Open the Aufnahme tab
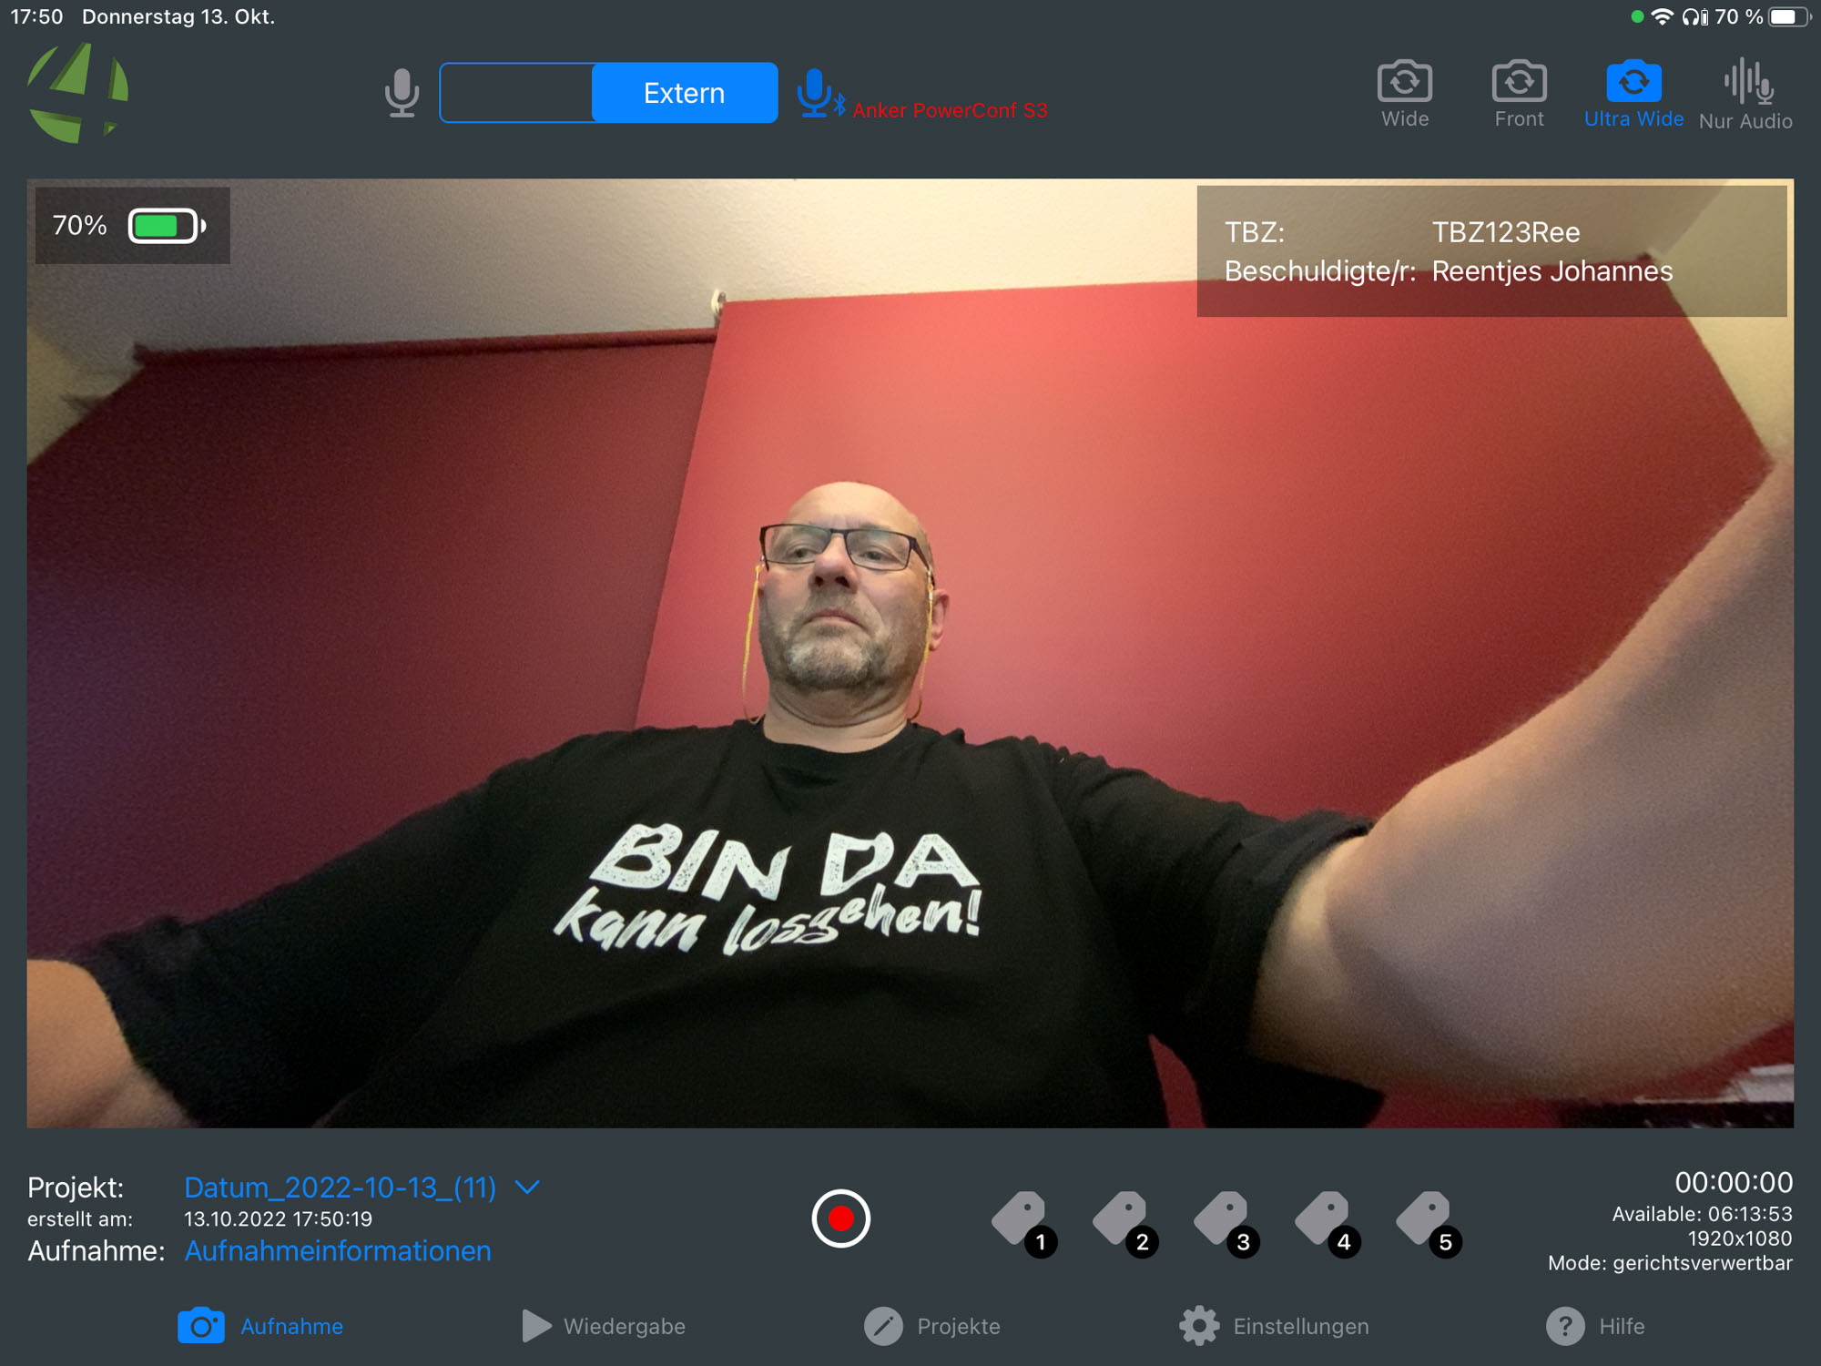Screen dimensions: 1821x1366 (260, 1326)
